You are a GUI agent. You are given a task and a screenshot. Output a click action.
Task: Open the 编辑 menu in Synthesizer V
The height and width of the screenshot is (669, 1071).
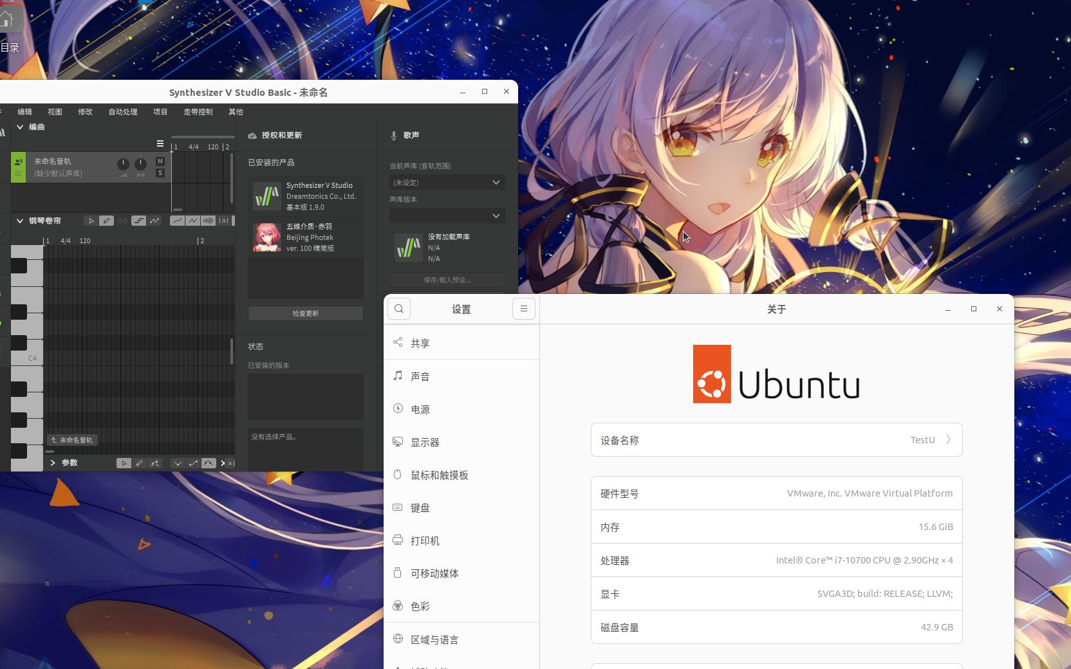(x=24, y=112)
